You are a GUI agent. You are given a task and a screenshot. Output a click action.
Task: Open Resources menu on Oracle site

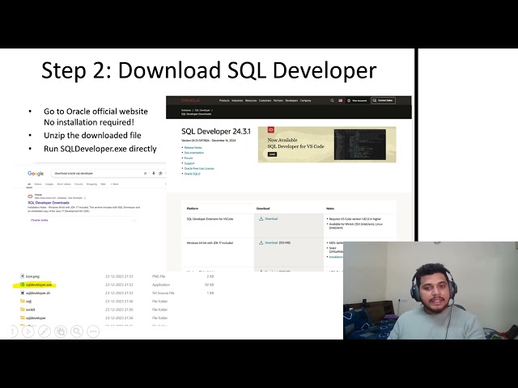tap(251, 100)
